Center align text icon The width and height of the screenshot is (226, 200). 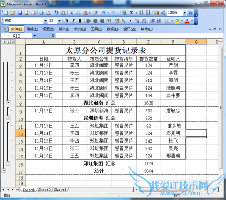tap(95, 21)
